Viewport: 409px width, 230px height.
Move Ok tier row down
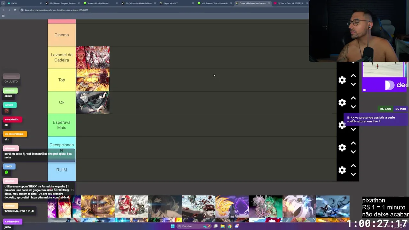pyautogui.click(x=353, y=107)
